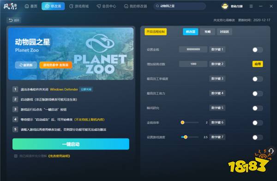Click the yellow 开启远程控制 button
This screenshot has width=277, height=181.
[x=156, y=32]
